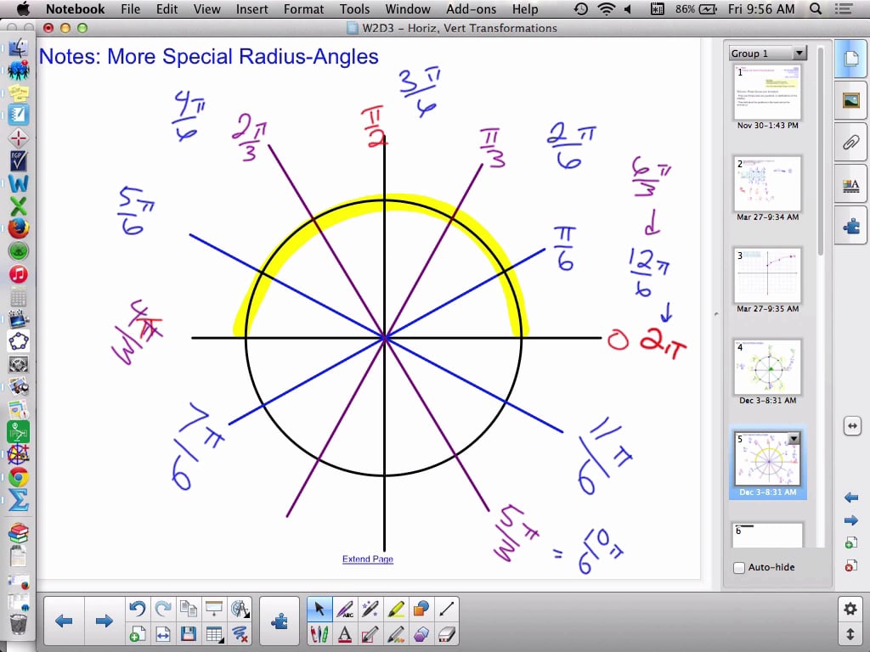This screenshot has width=870, height=652.
Task: Undo the last action
Action: point(137,609)
